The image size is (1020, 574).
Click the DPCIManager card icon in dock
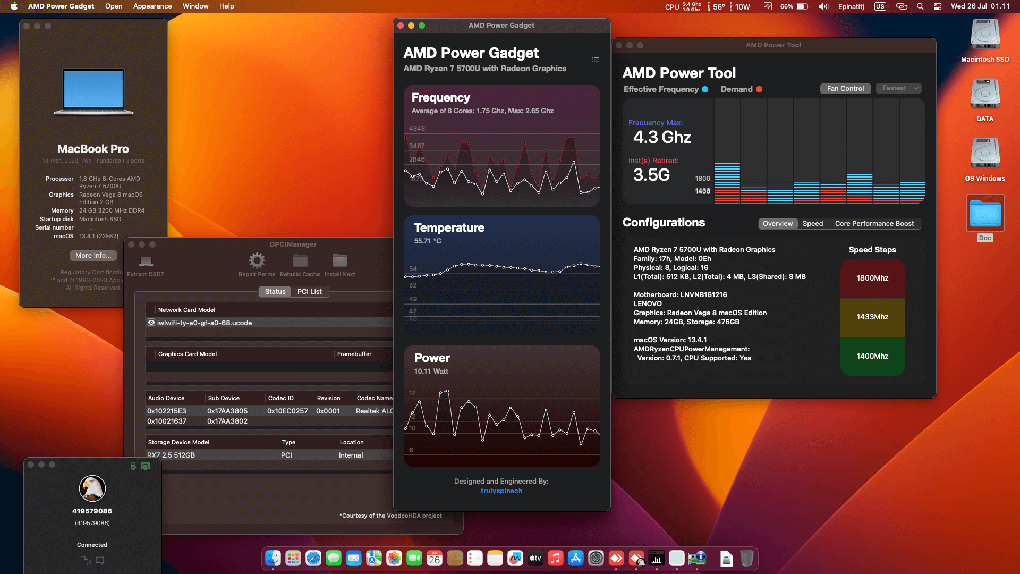coord(697,558)
